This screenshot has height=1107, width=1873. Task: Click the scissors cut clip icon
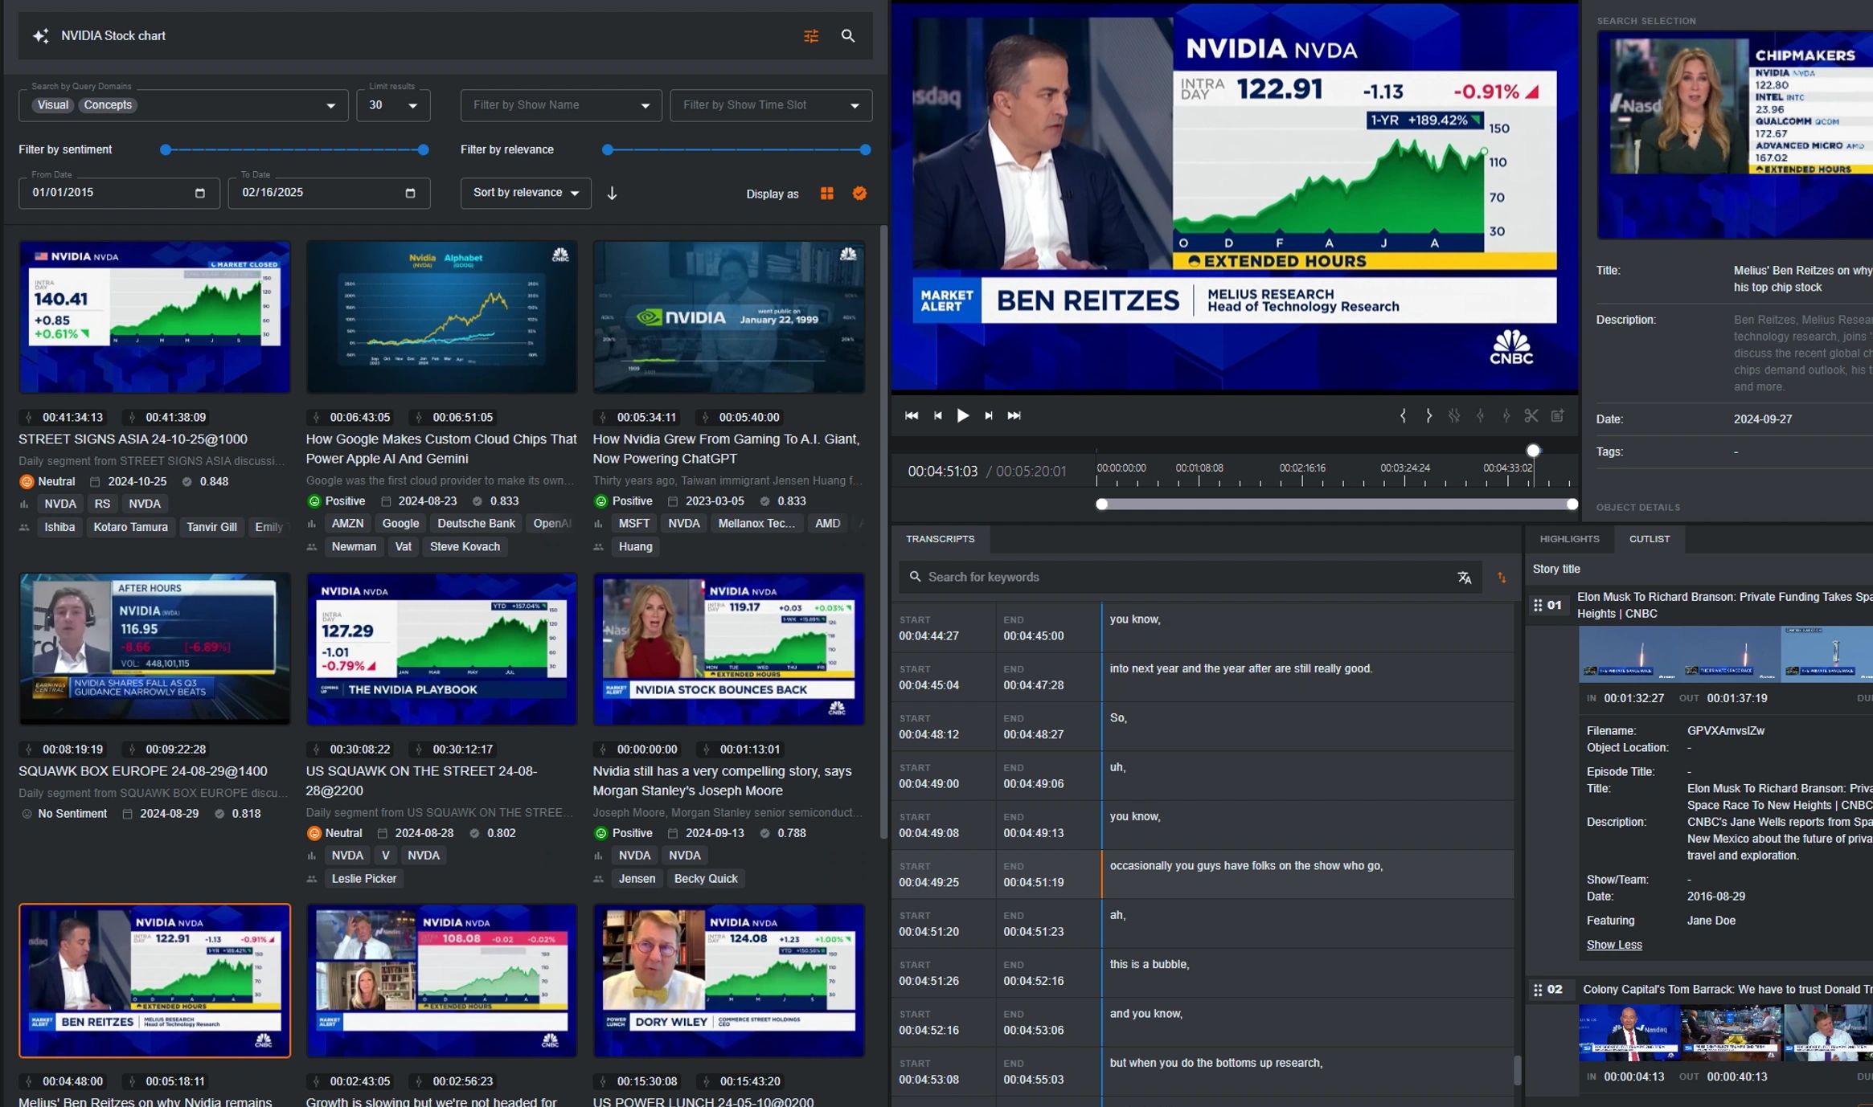pyautogui.click(x=1531, y=415)
